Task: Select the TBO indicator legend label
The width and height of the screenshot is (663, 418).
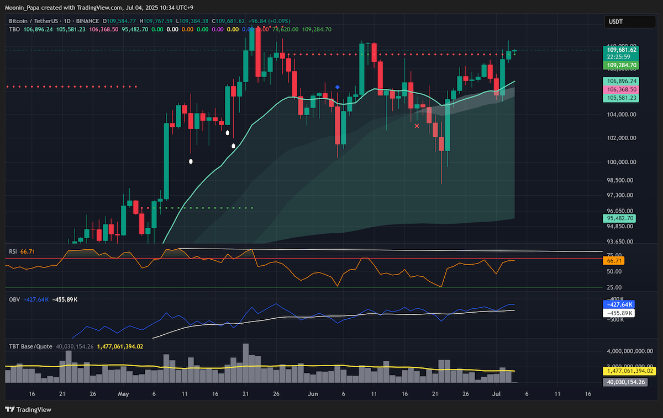Action: [x=15, y=29]
